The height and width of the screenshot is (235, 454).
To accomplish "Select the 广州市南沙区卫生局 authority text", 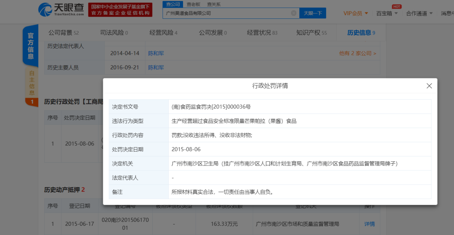I will [x=284, y=163].
